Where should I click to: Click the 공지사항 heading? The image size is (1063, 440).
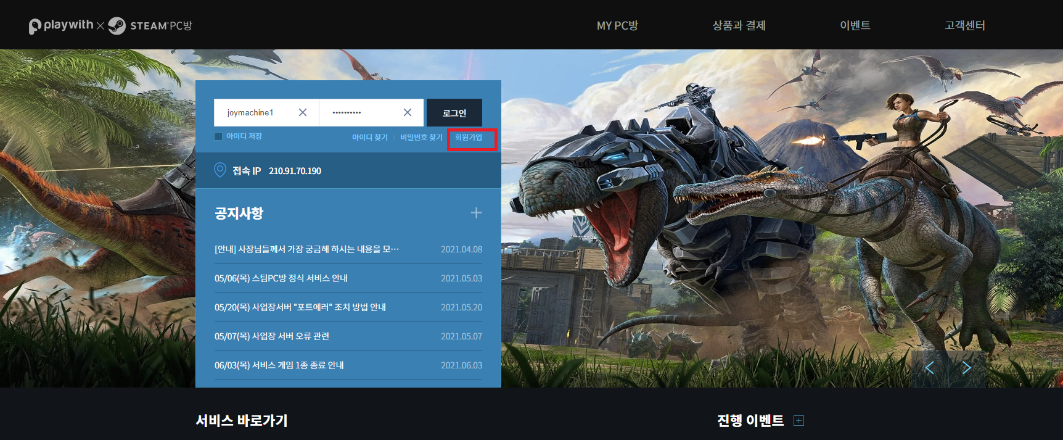click(239, 214)
